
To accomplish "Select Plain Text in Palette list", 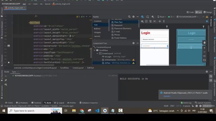I will click(118, 22).
